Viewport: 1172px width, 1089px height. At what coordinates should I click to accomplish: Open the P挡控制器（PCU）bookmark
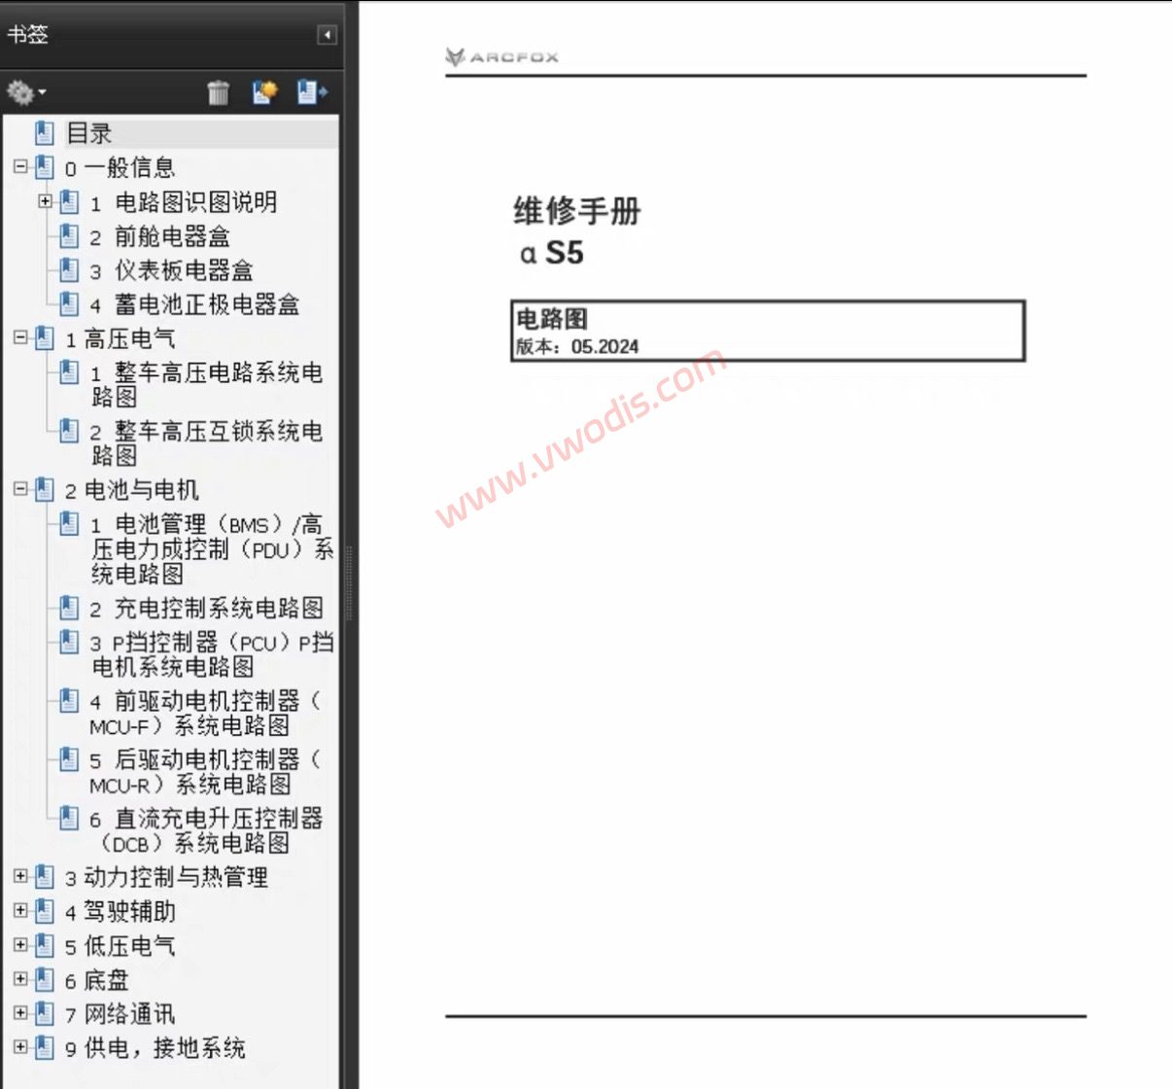pyautogui.click(x=212, y=654)
